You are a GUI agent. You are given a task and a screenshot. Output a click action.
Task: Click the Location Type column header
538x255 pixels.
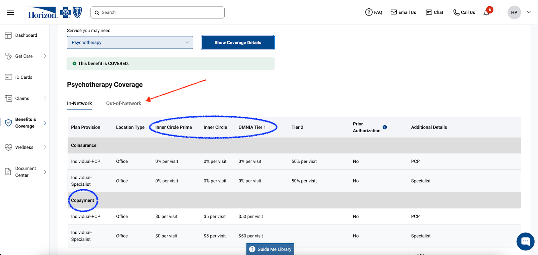tap(130, 128)
